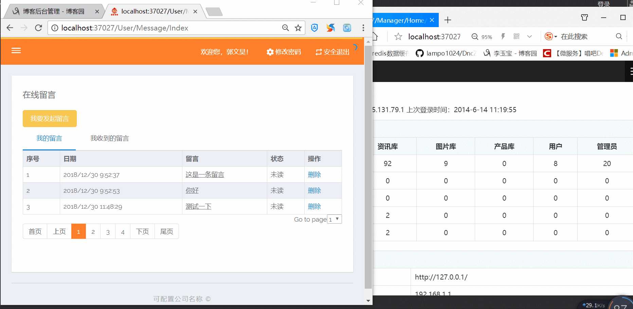
Task: Select the localhost:37027/User browser tab
Action: 155,12
